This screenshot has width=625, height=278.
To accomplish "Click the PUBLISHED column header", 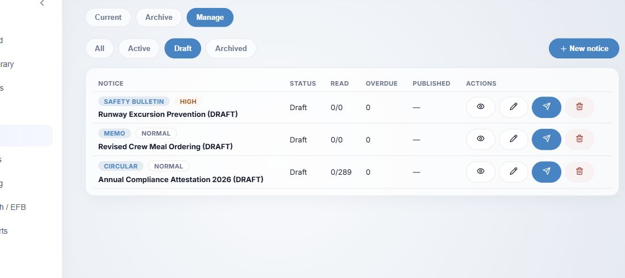I will (x=431, y=83).
